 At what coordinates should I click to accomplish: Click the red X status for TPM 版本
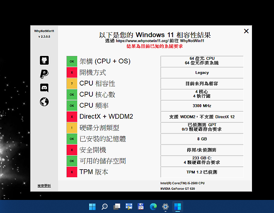(72, 172)
